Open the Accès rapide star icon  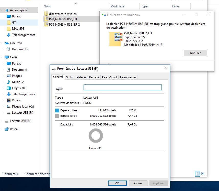(x=7, y=10)
